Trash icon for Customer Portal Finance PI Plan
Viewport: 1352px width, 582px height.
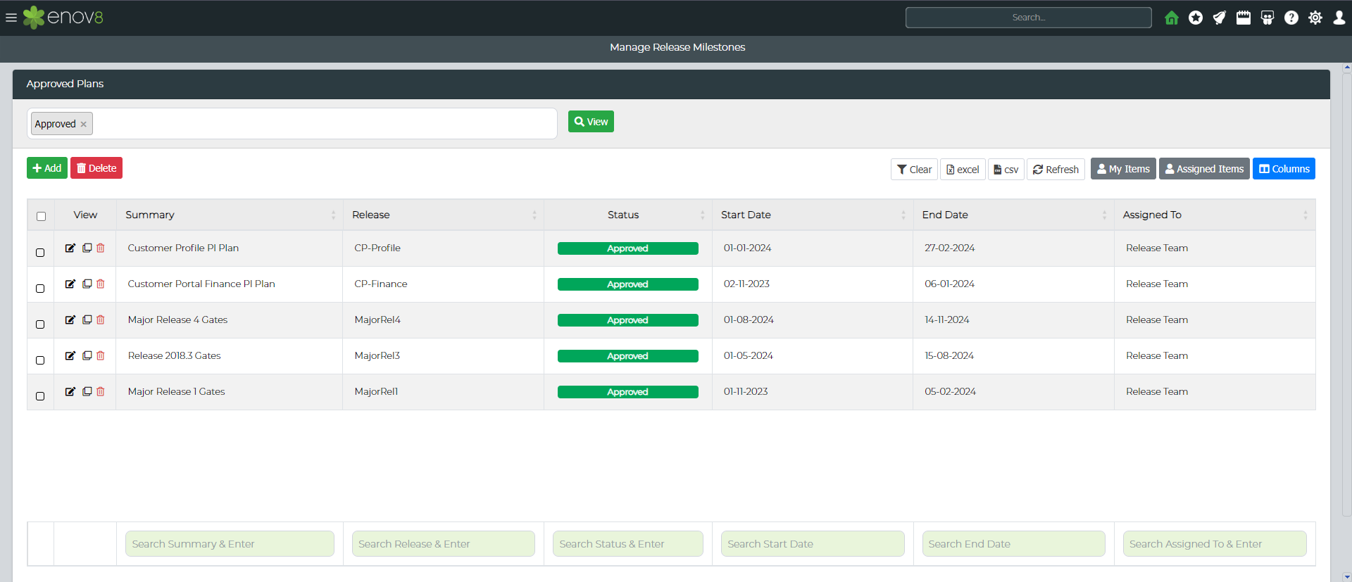[101, 284]
